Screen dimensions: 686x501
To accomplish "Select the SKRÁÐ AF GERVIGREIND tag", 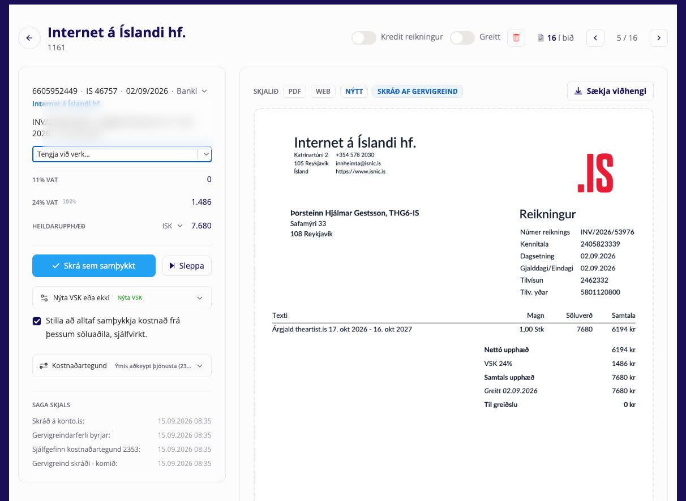I will click(417, 91).
